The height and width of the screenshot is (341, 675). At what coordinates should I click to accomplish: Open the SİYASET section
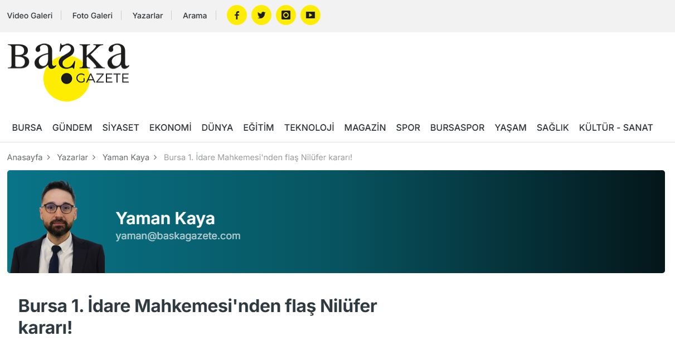pyautogui.click(x=120, y=127)
